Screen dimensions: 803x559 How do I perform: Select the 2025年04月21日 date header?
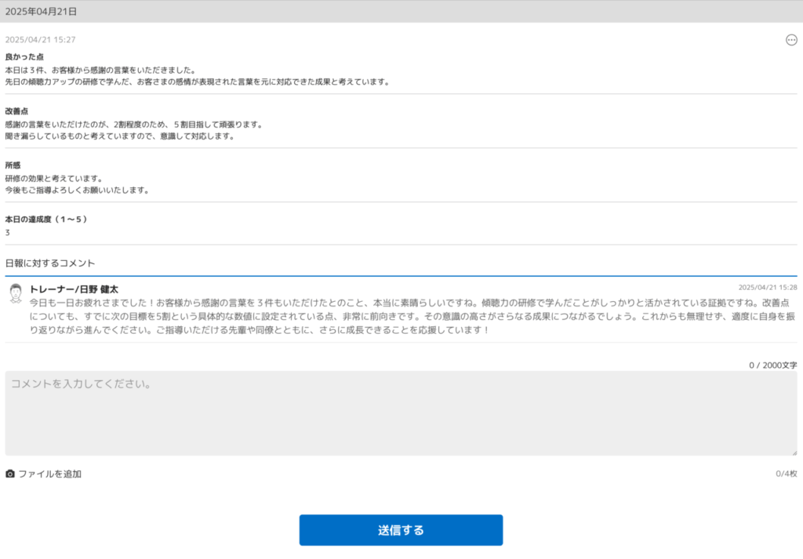coord(41,12)
